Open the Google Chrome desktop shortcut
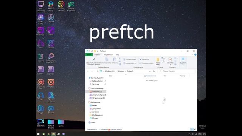Viewport: 242px width, 136px height. 61,6
